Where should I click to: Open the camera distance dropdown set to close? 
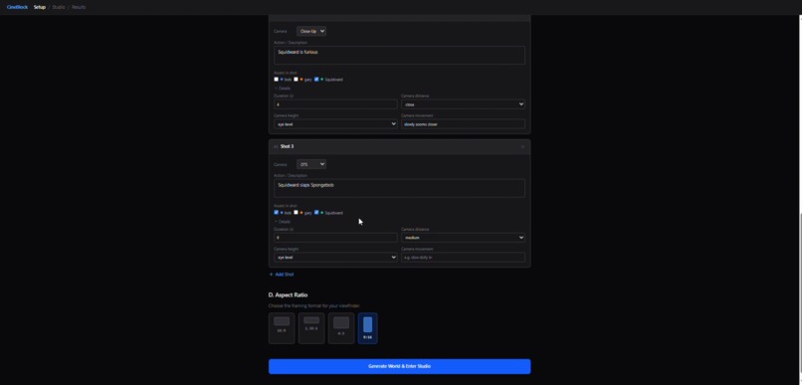tap(463, 104)
